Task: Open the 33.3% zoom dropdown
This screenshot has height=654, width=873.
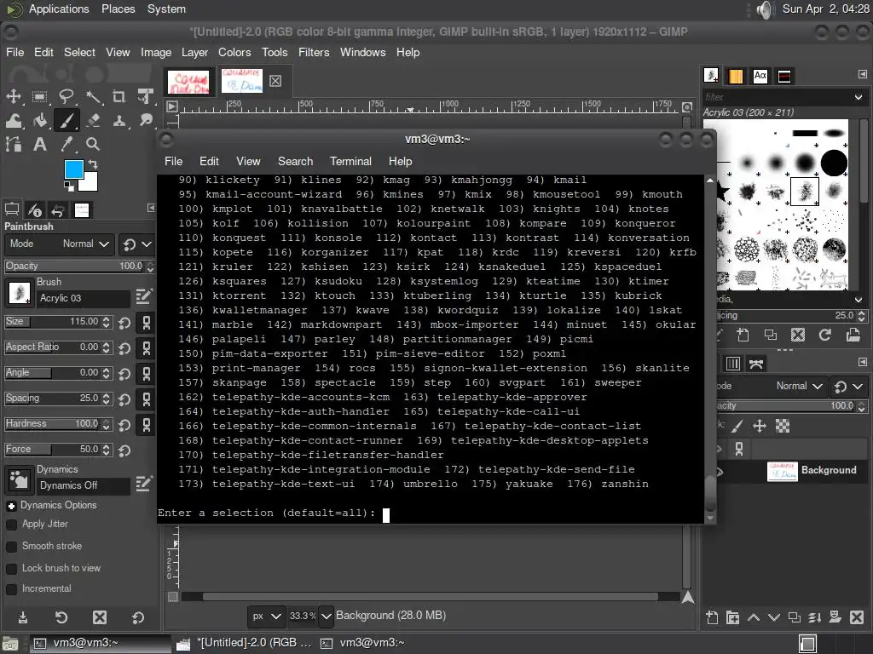Action: pos(327,617)
